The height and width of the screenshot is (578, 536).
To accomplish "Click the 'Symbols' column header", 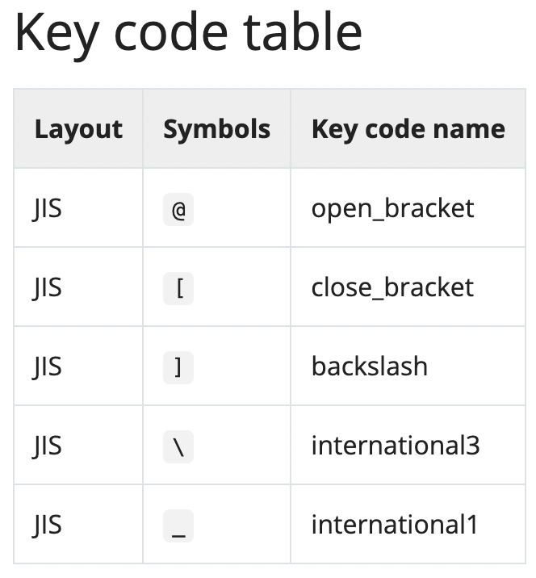I will click(x=216, y=129).
